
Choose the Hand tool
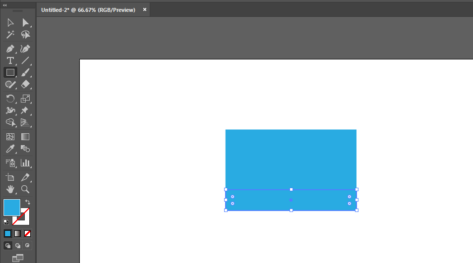point(10,189)
